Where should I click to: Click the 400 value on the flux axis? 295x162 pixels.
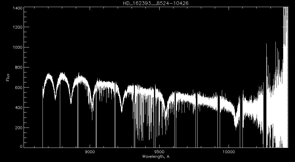coord(19,108)
